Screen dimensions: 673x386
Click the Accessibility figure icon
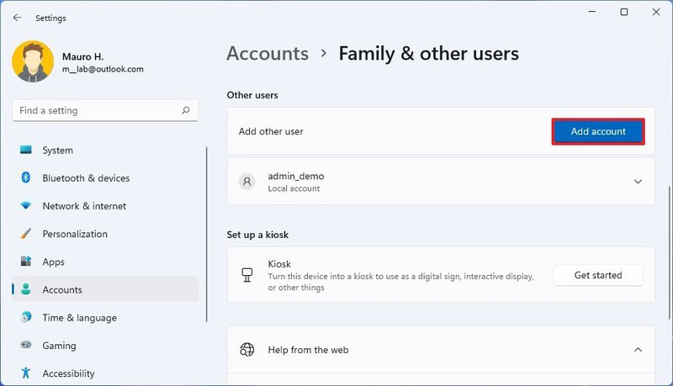[x=26, y=373]
